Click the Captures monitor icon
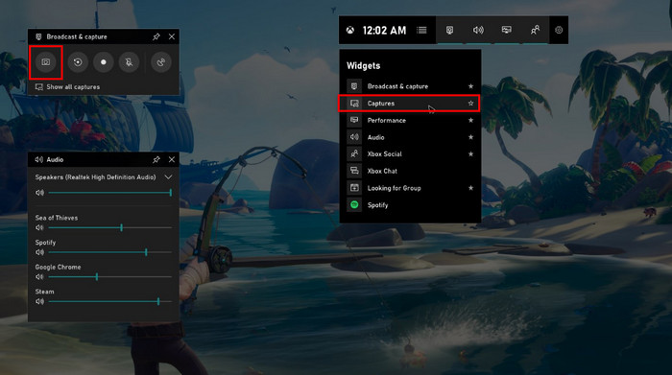The width and height of the screenshot is (672, 375). click(x=354, y=104)
